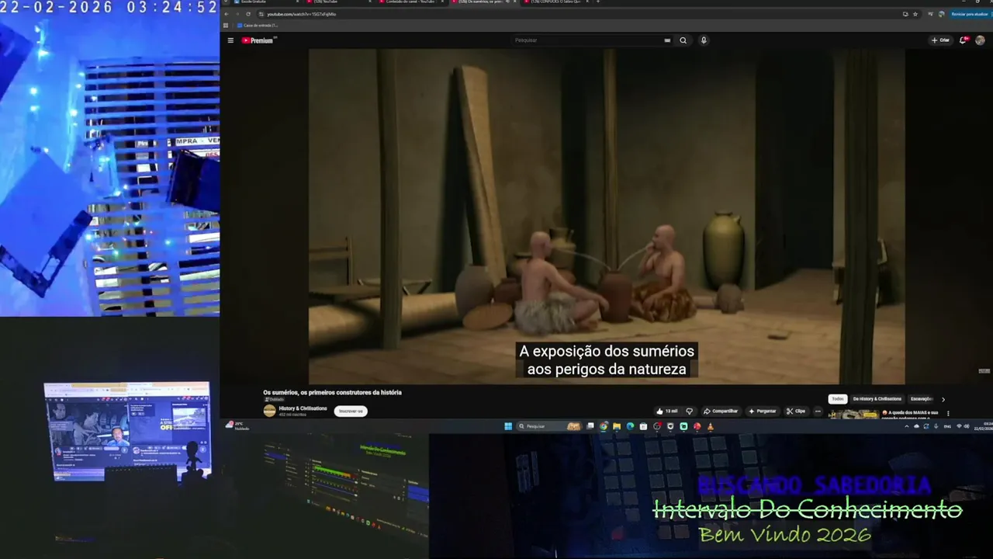Open network and volume quick settings
This screenshot has height=559, width=993.
click(x=963, y=426)
